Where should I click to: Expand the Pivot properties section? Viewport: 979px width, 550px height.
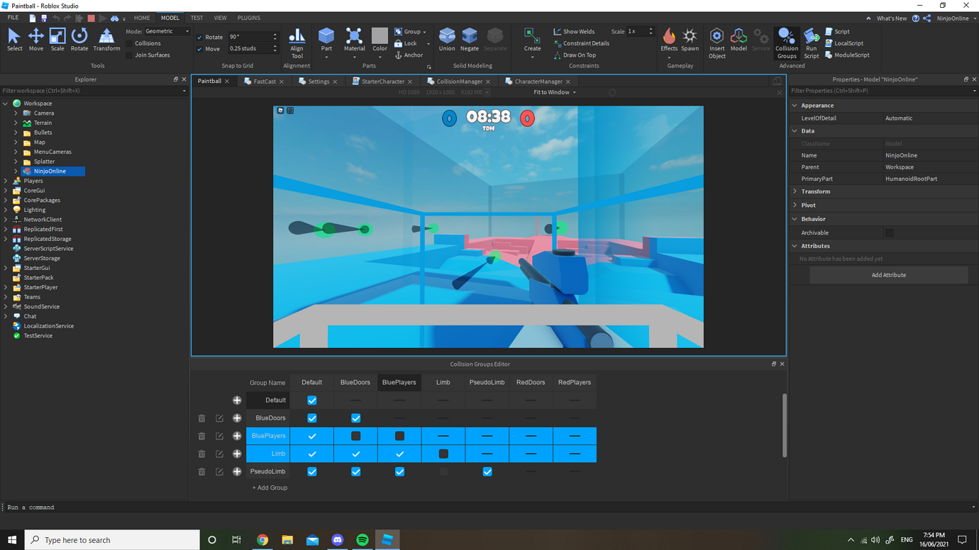coord(795,205)
